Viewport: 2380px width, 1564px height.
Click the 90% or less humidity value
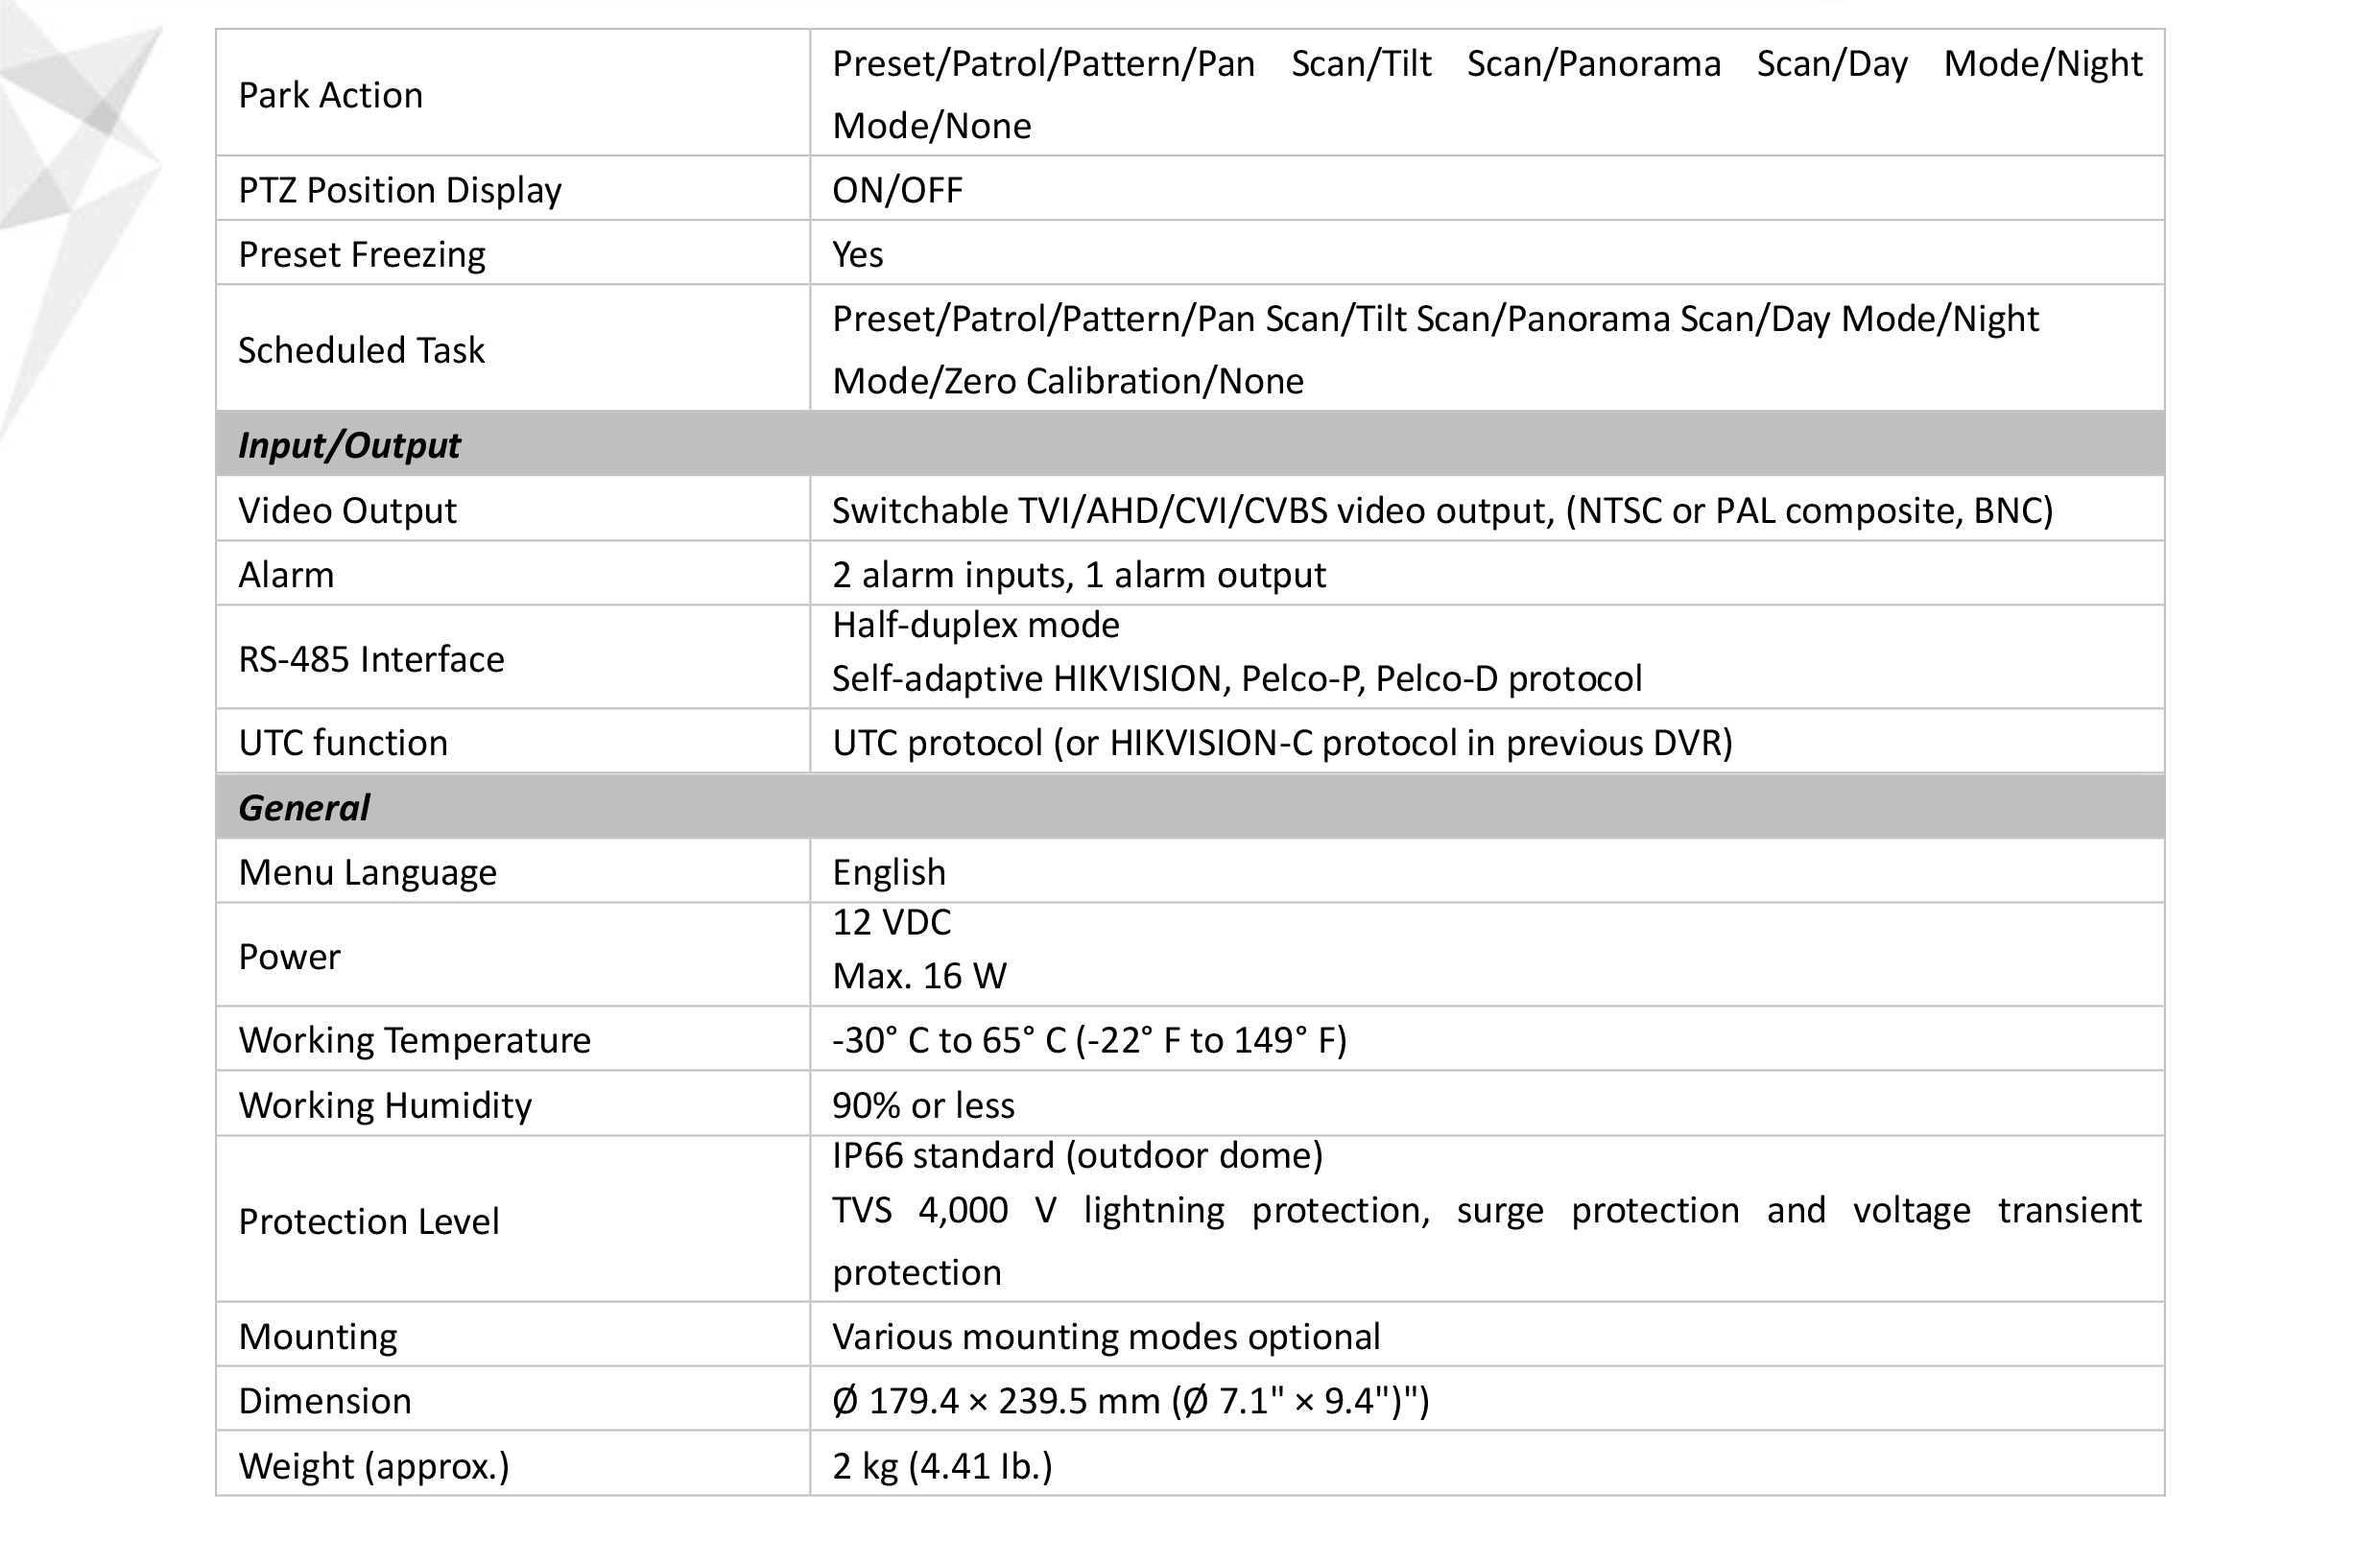pos(922,1105)
